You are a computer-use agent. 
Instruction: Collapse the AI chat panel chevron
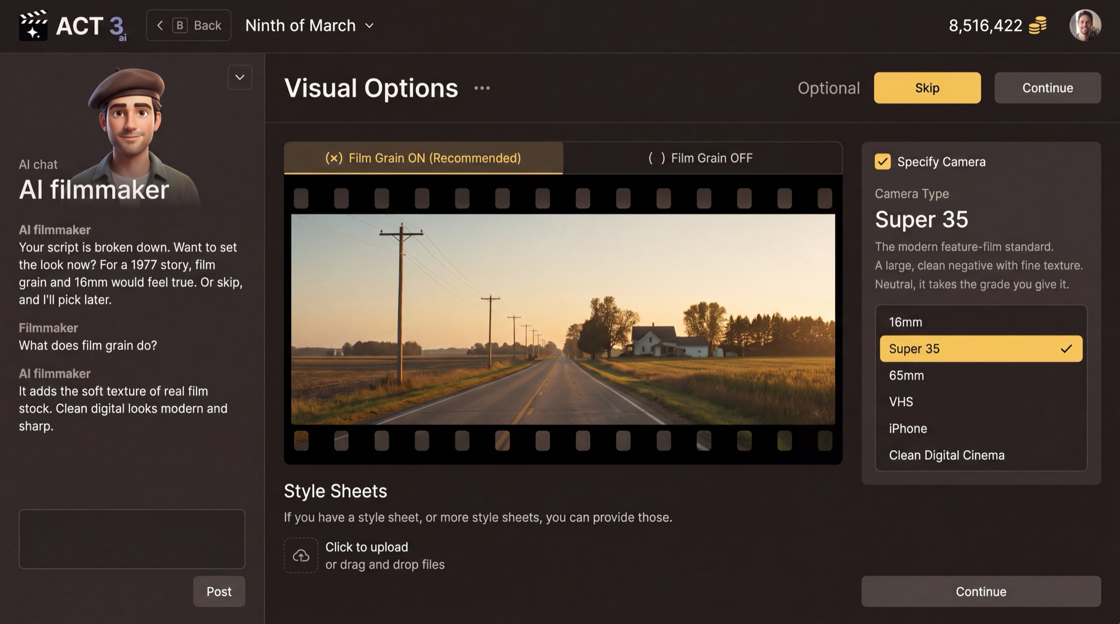(x=240, y=77)
